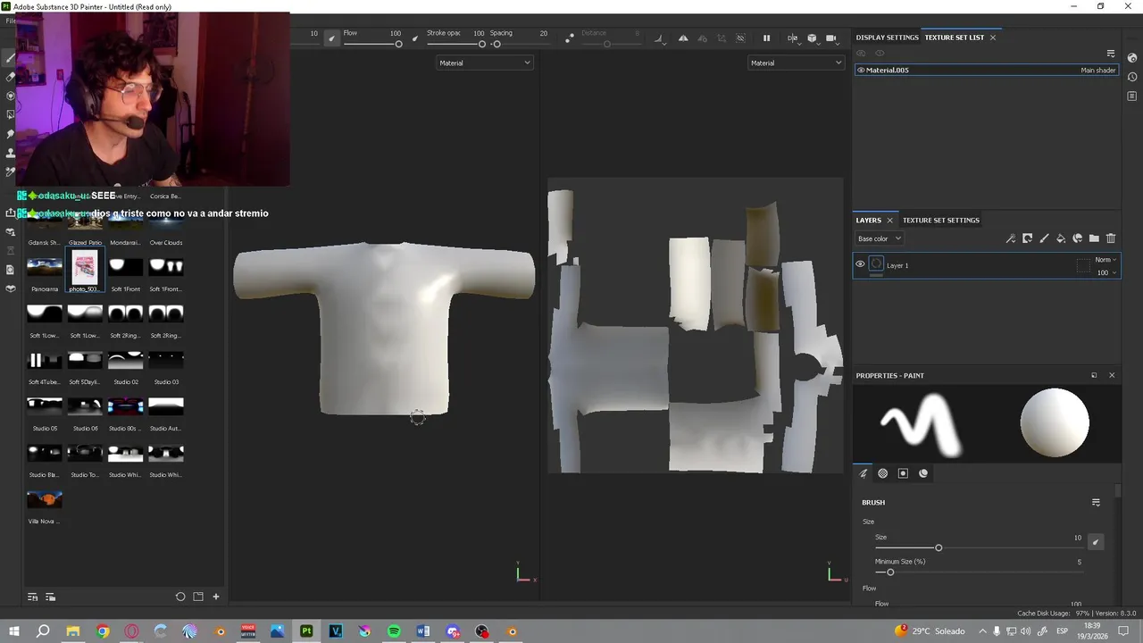Select the Eraser tool in left toolbar

coord(10,77)
